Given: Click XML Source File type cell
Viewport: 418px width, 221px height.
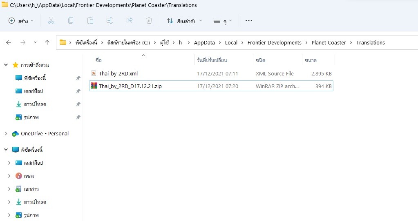Looking at the screenshot, I should [x=275, y=73].
